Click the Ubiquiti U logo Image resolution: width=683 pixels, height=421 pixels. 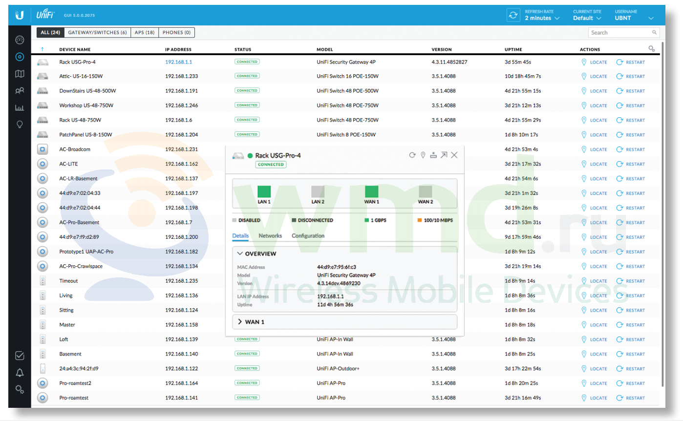[x=20, y=16]
